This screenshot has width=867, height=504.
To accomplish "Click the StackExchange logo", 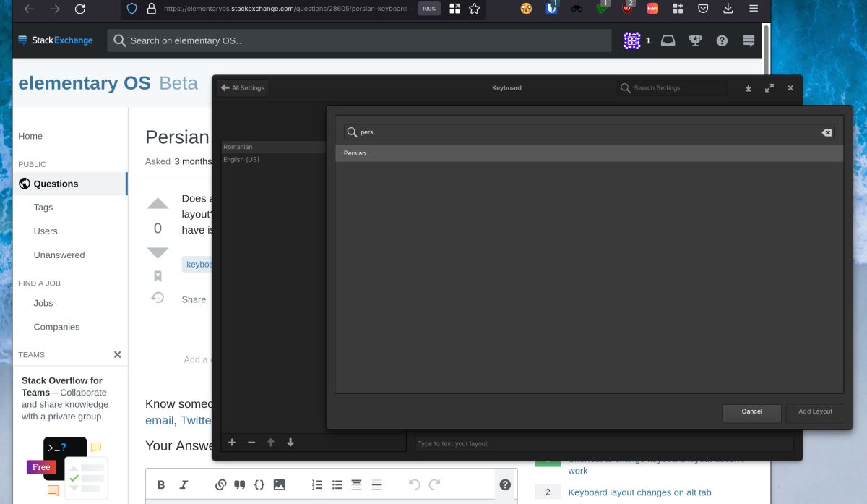I will [x=56, y=40].
